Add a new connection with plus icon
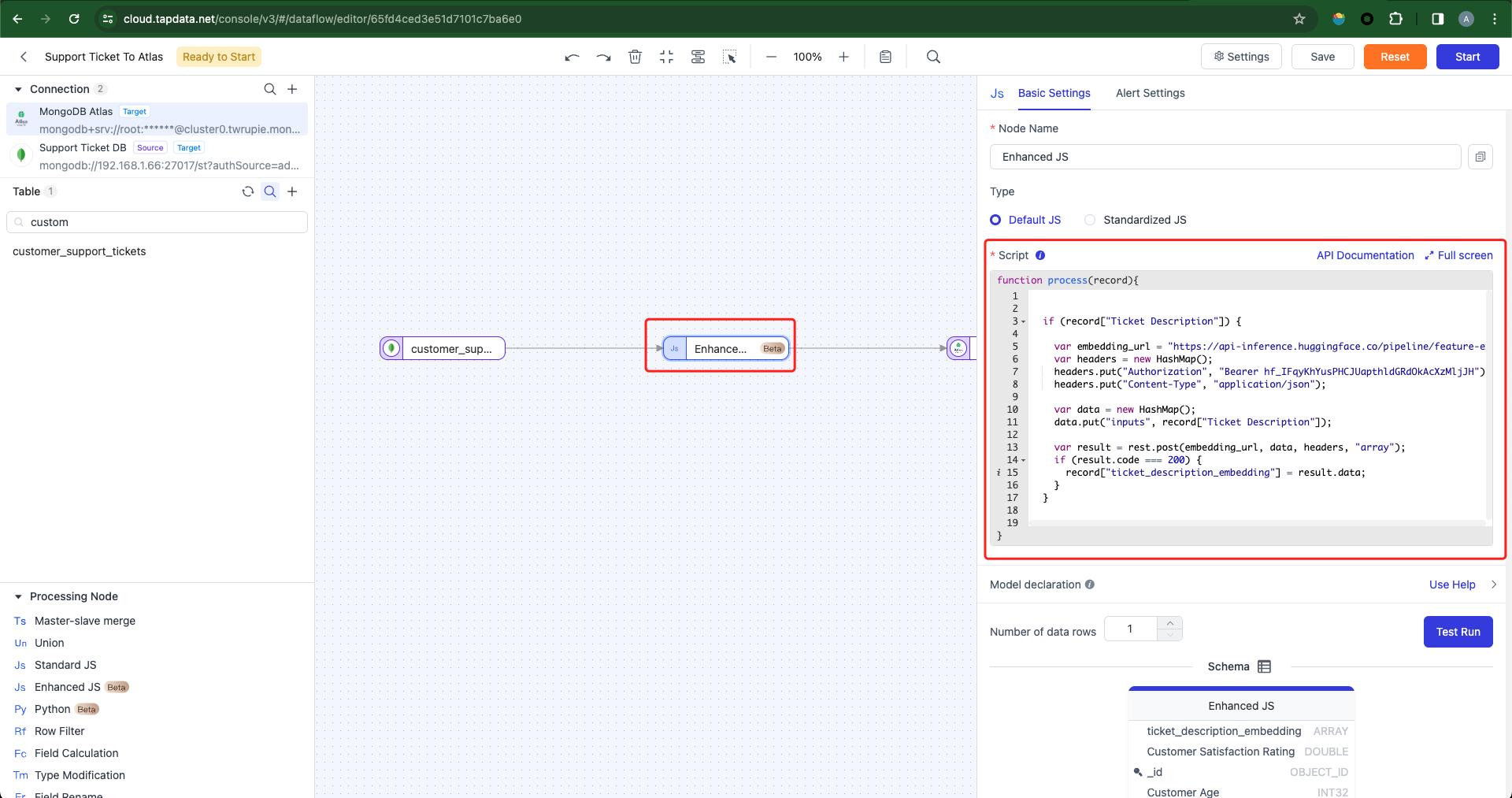Viewport: 1512px width, 798px height. click(x=292, y=89)
